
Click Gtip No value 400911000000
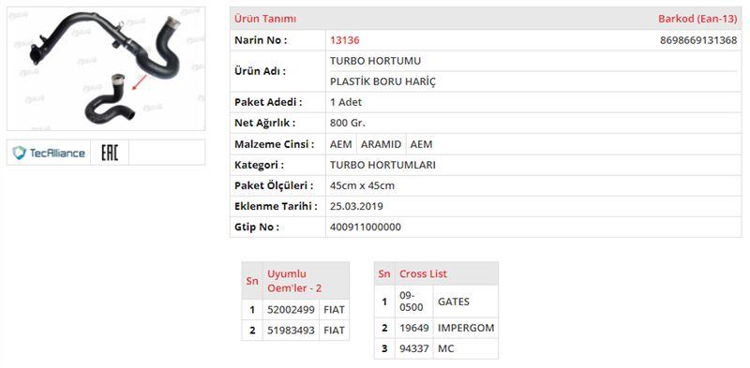pyautogui.click(x=366, y=227)
